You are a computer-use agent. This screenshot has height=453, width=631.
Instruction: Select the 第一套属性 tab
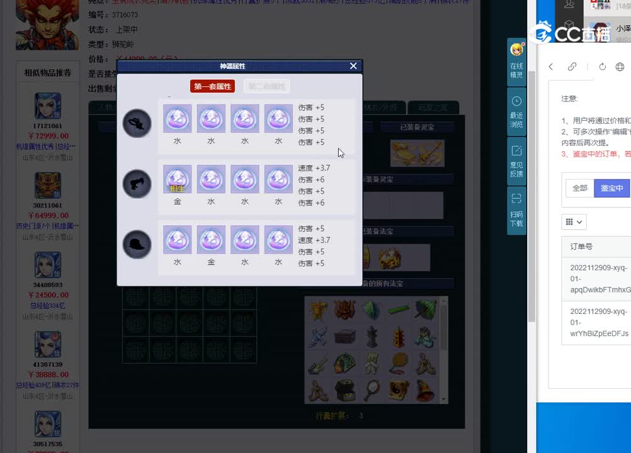click(212, 86)
